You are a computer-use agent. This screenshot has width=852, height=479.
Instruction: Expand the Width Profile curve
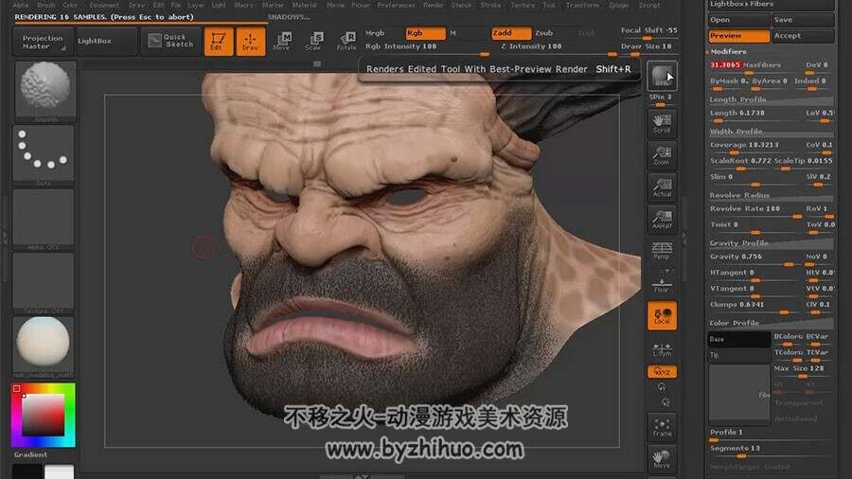click(771, 132)
